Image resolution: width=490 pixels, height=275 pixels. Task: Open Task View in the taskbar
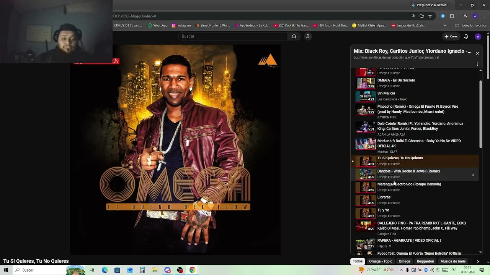pos(92,270)
